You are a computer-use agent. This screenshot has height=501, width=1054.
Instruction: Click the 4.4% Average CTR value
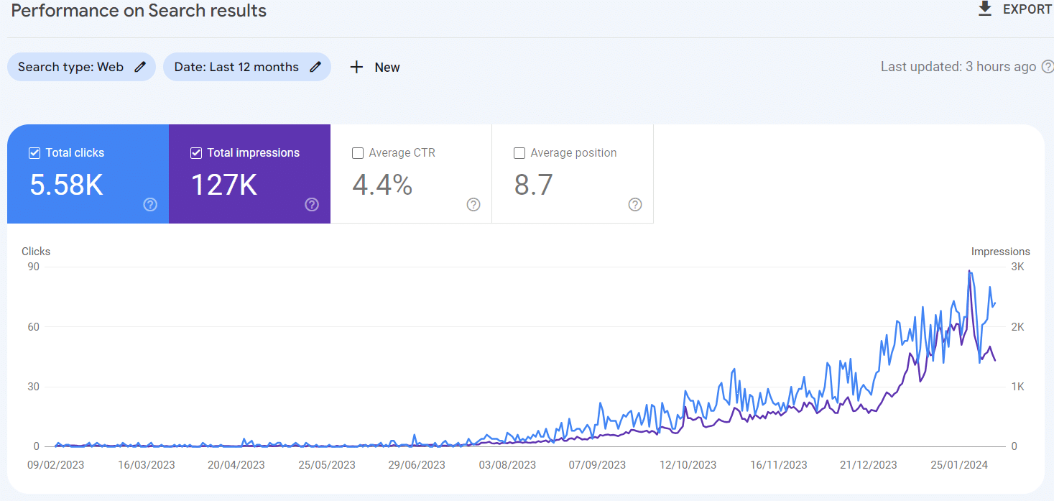[382, 185]
